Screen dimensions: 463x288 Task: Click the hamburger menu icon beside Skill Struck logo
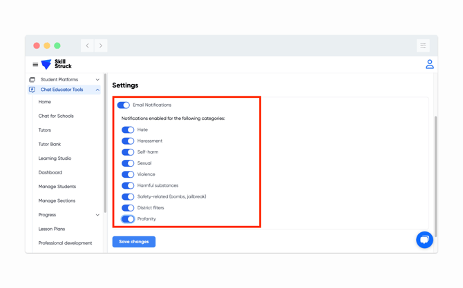(x=35, y=65)
